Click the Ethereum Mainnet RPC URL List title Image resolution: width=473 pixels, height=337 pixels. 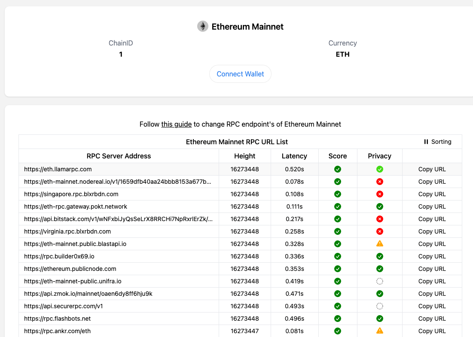(237, 142)
